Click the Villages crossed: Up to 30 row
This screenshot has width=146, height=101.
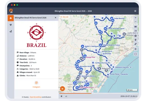click(28, 72)
